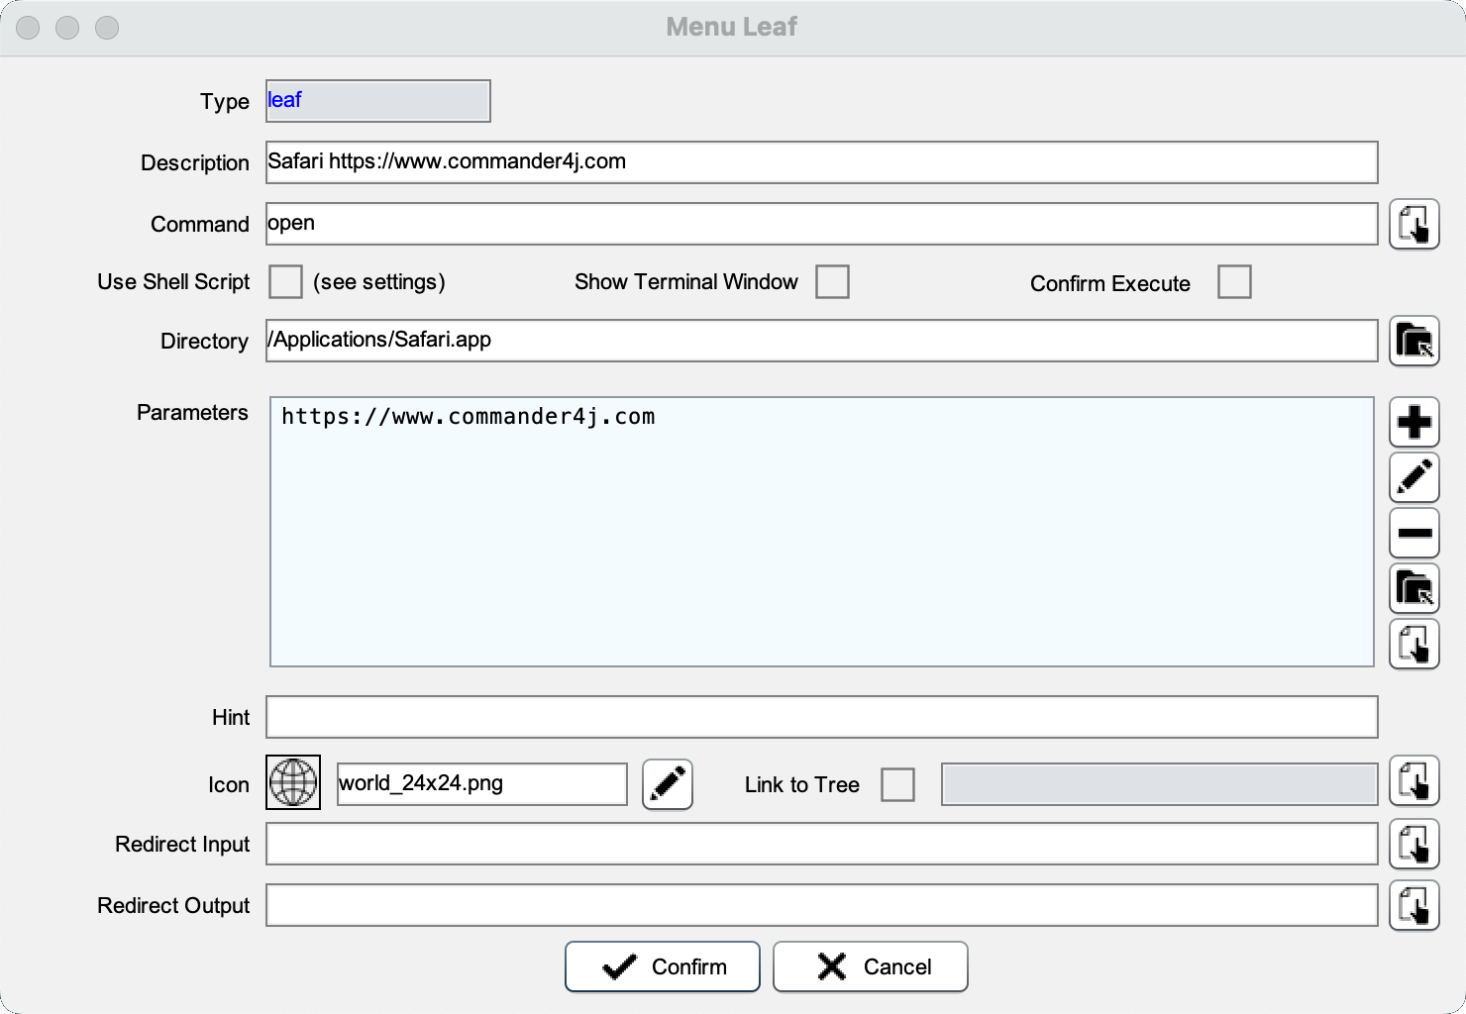The width and height of the screenshot is (1466, 1014).
Task: Click the file picker icon beside Command
Action: click(1414, 225)
